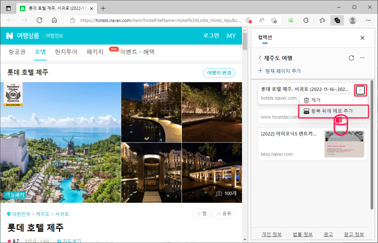Open 법률 정보 footer link
The height and width of the screenshot is (243, 378).
302,234
